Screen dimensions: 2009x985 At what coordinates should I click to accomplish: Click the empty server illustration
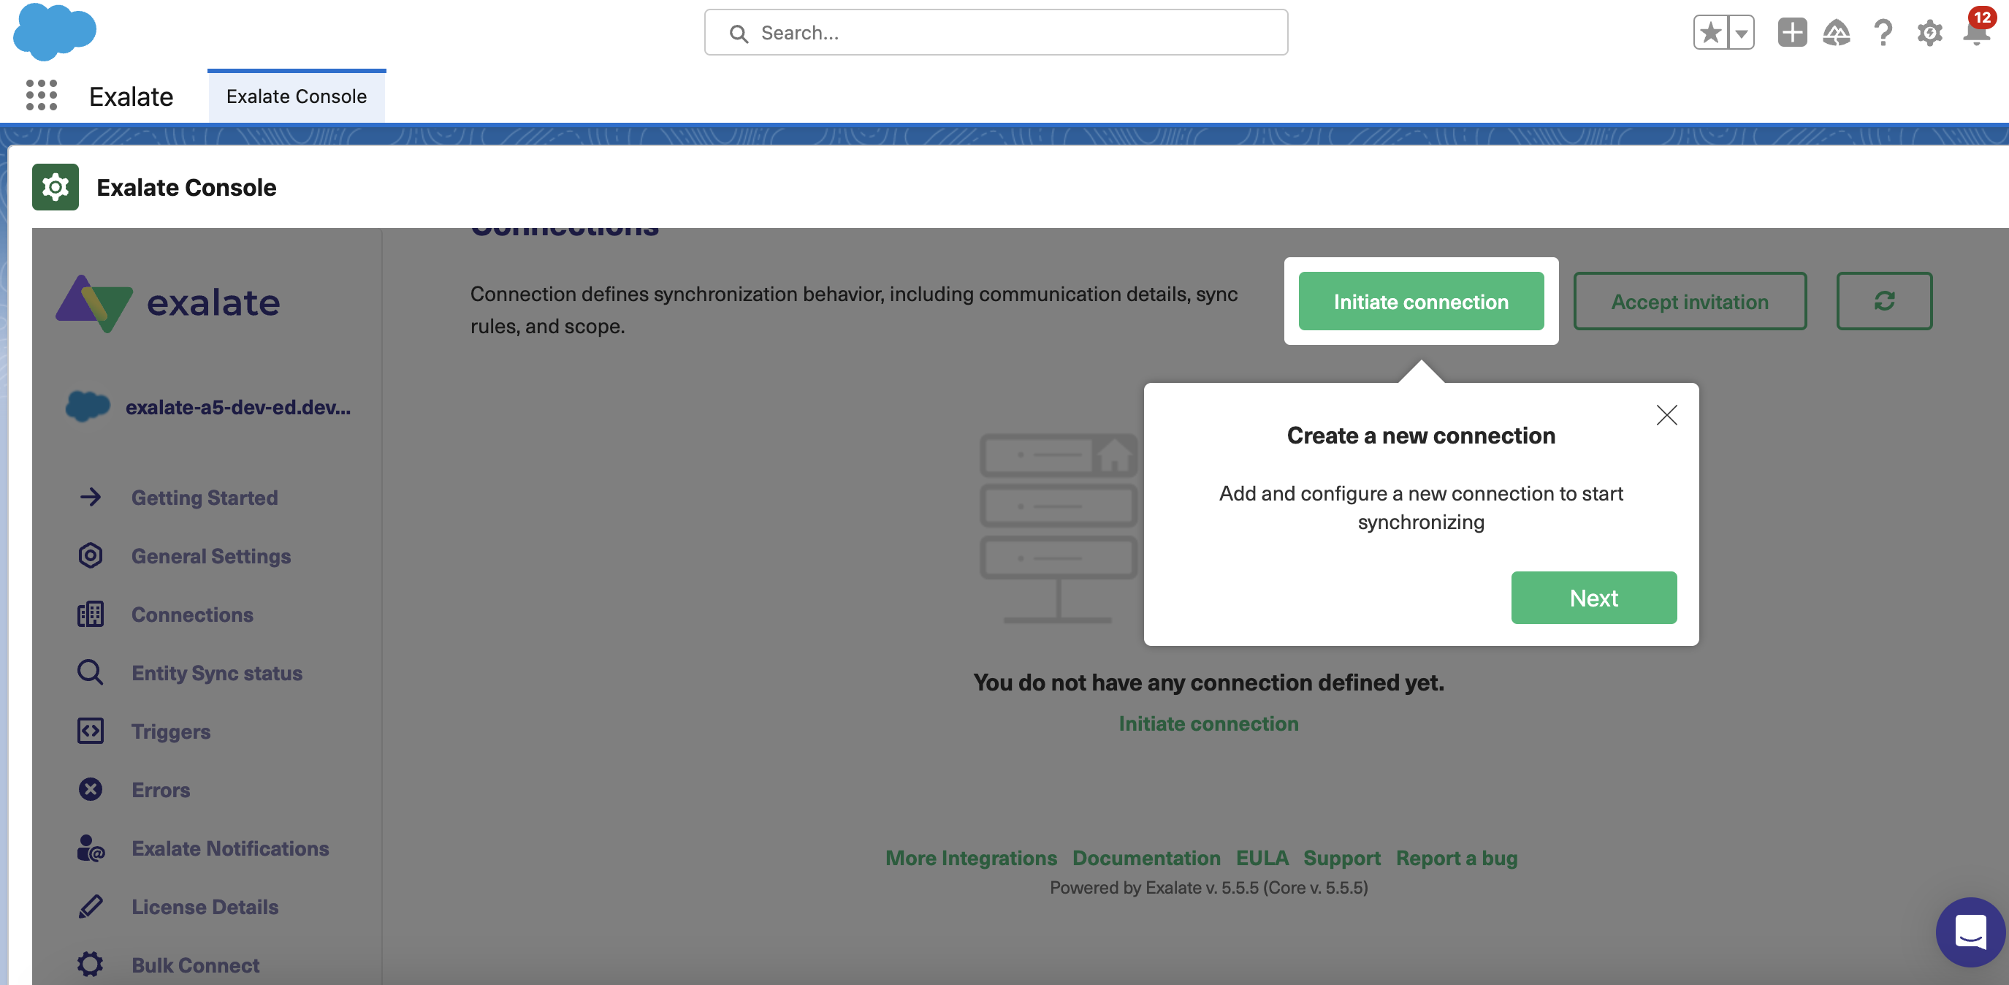[x=1059, y=528]
